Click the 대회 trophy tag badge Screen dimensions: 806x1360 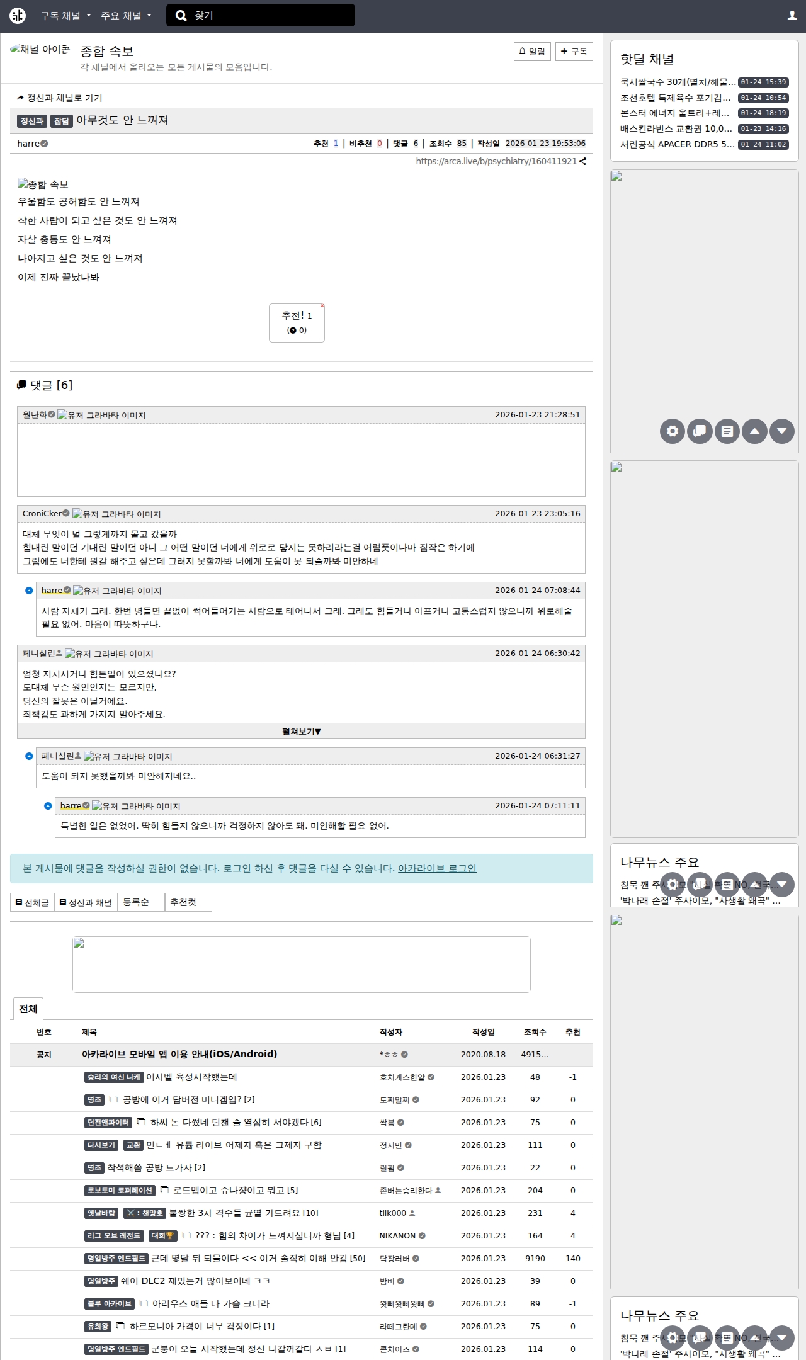[x=163, y=1236]
